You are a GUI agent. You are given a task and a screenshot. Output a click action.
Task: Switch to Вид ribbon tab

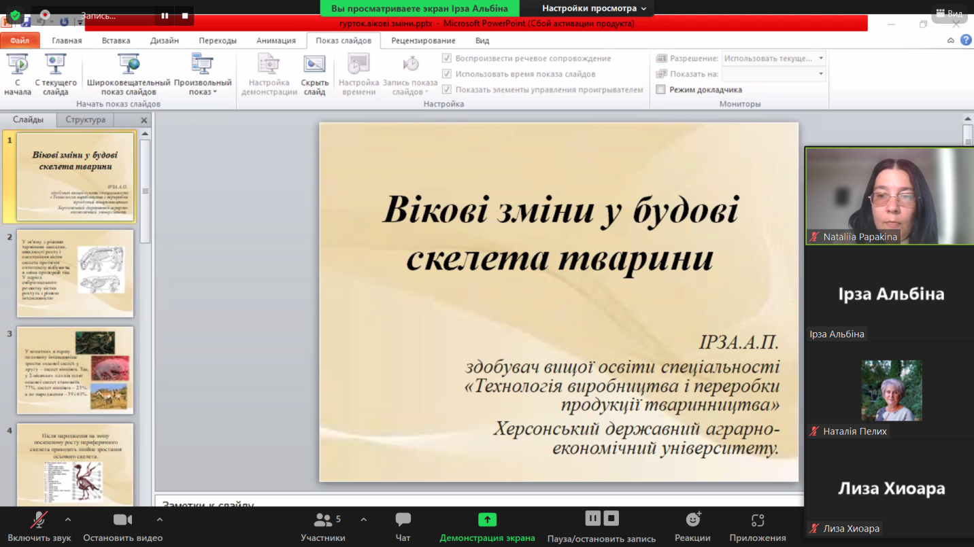(x=482, y=41)
